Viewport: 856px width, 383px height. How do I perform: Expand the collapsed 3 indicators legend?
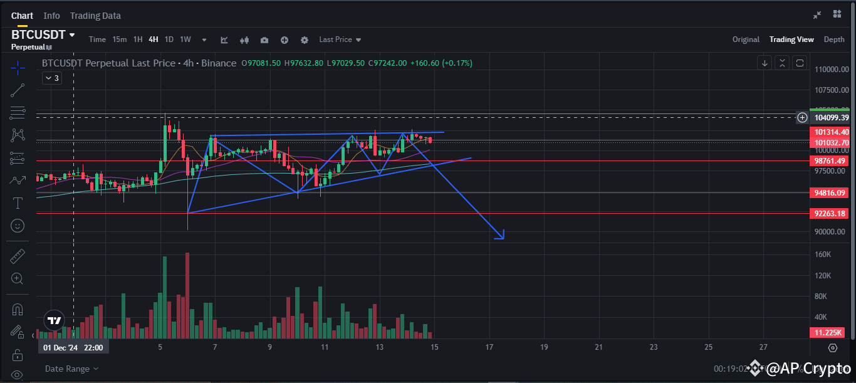51,78
